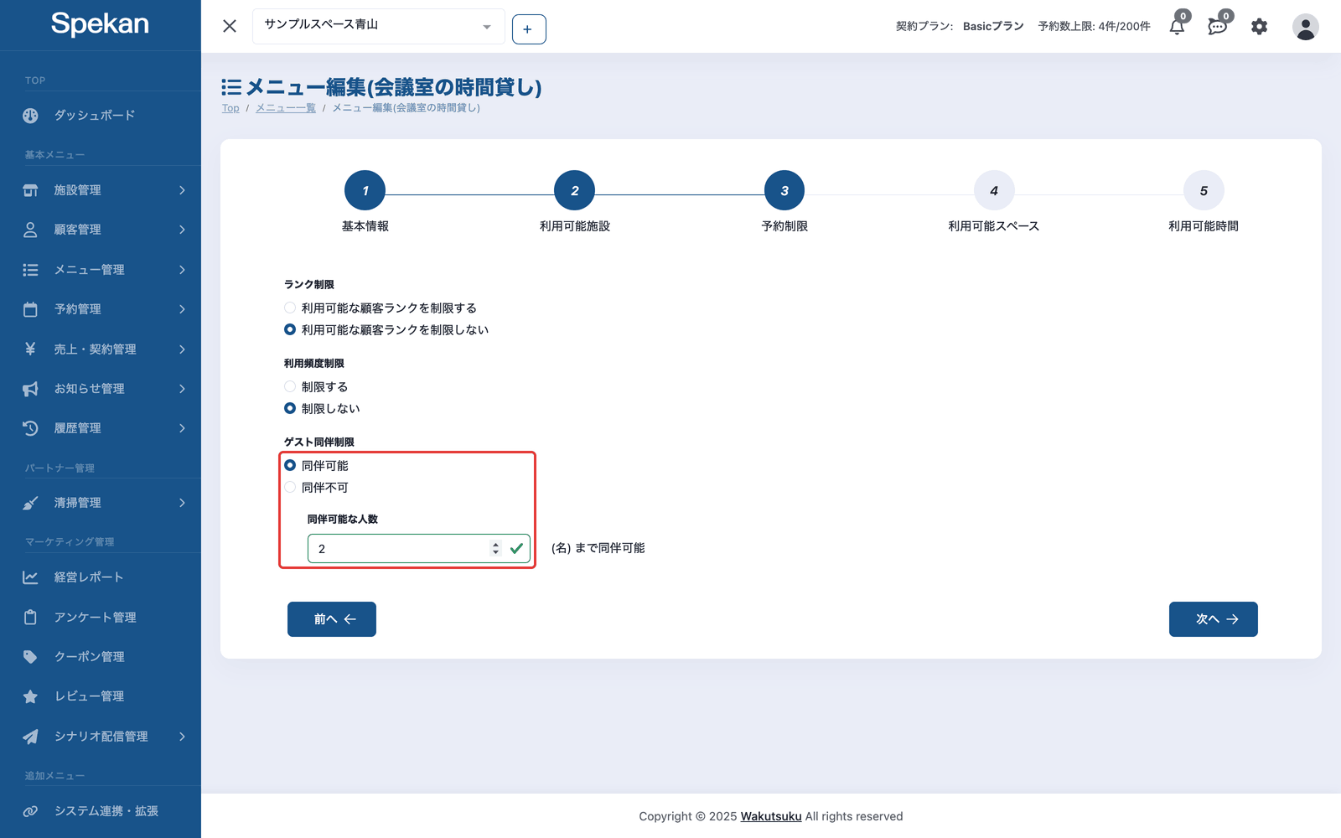The image size is (1341, 838).
Task: Open the Top breadcrumb link
Action: tap(230, 108)
